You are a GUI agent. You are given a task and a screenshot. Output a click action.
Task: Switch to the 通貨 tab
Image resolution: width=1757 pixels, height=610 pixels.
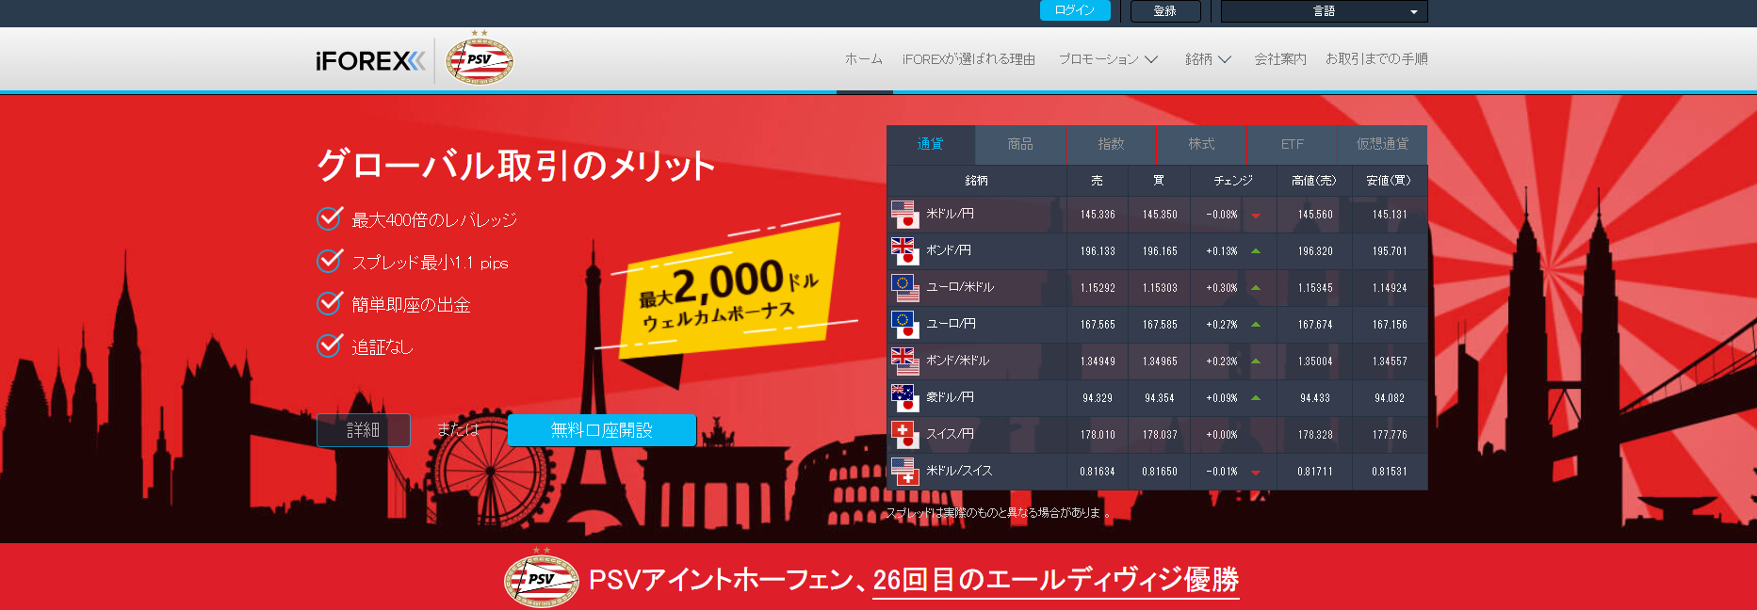931,144
